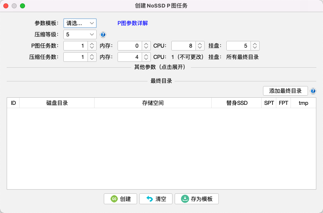Click the clear button with undo arrow

pyautogui.click(x=156, y=199)
